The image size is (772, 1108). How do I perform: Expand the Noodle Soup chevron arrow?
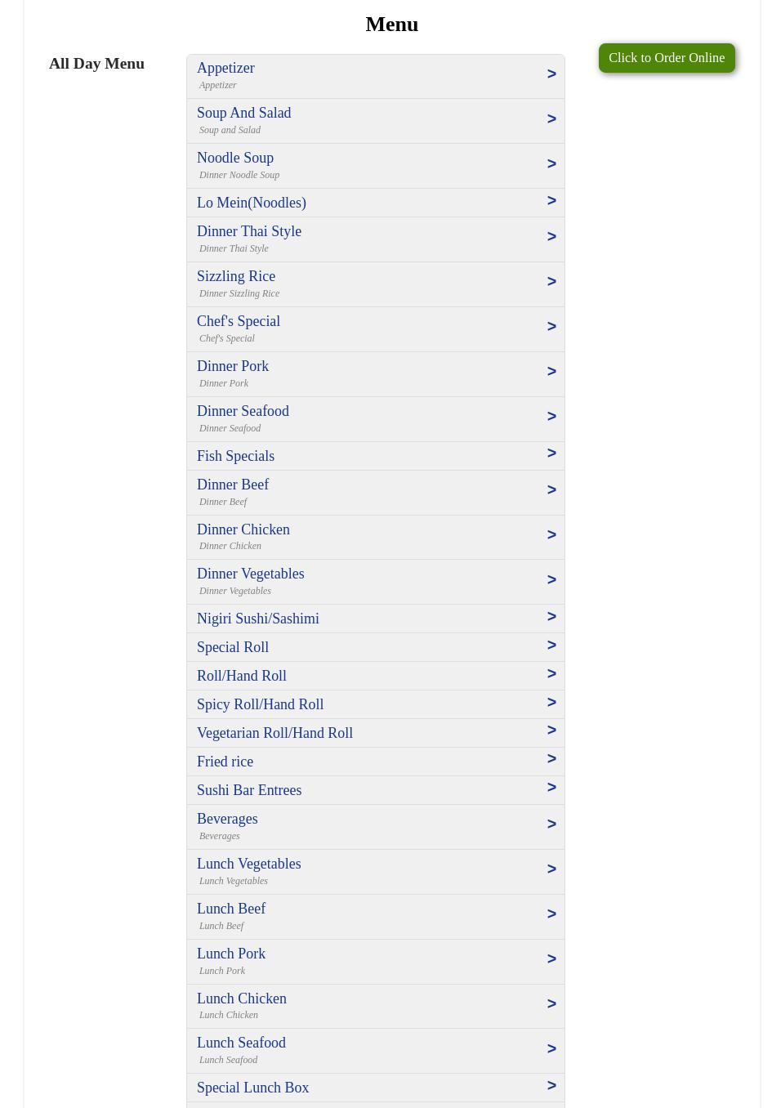coord(551,164)
